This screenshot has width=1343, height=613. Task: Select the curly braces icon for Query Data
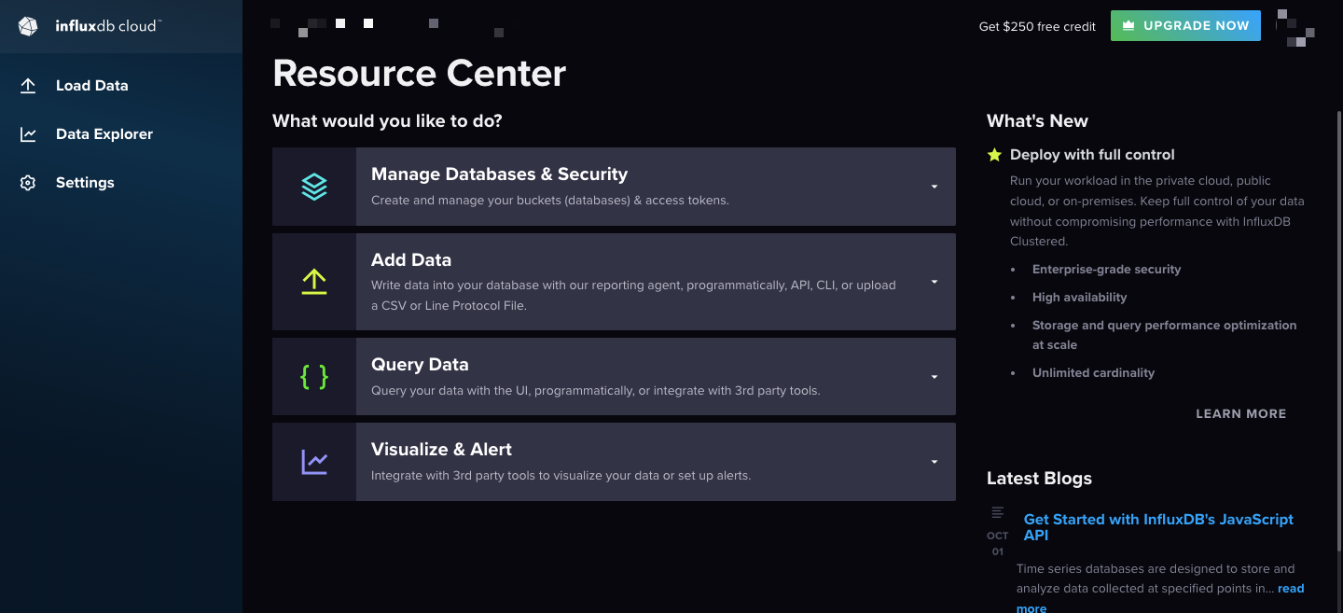313,376
